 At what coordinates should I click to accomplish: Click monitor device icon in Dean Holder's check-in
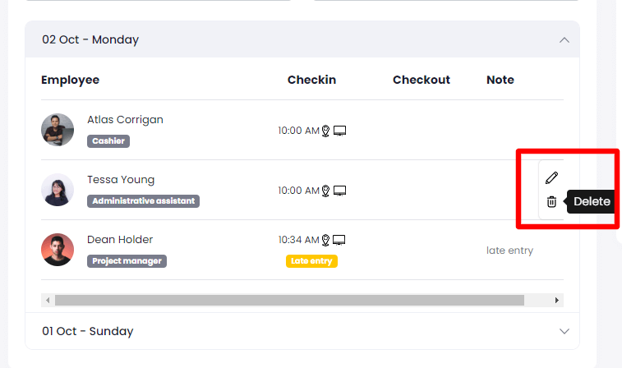click(x=339, y=240)
